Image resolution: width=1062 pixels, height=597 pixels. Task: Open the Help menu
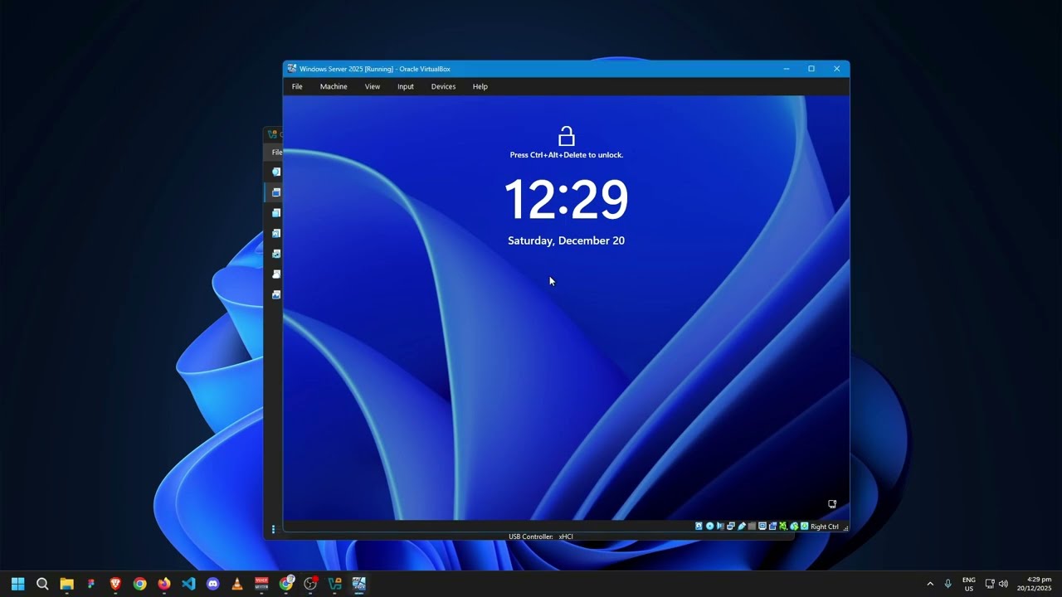(480, 86)
